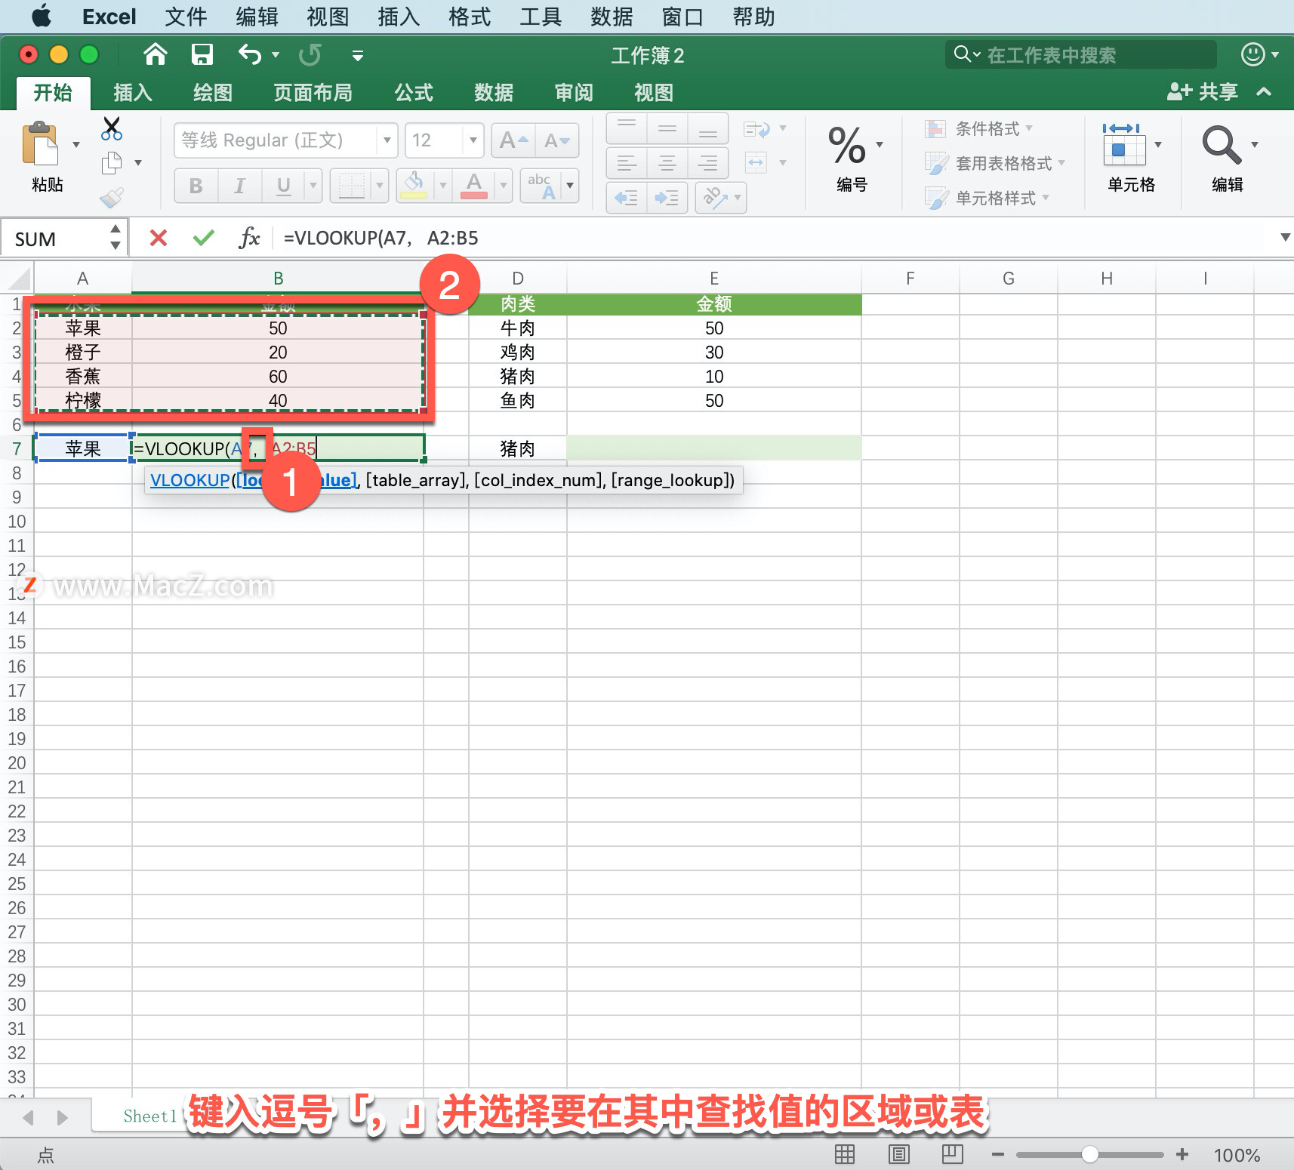Screen dimensions: 1294x1170
Task: Toggle underline formatting
Action: [283, 186]
